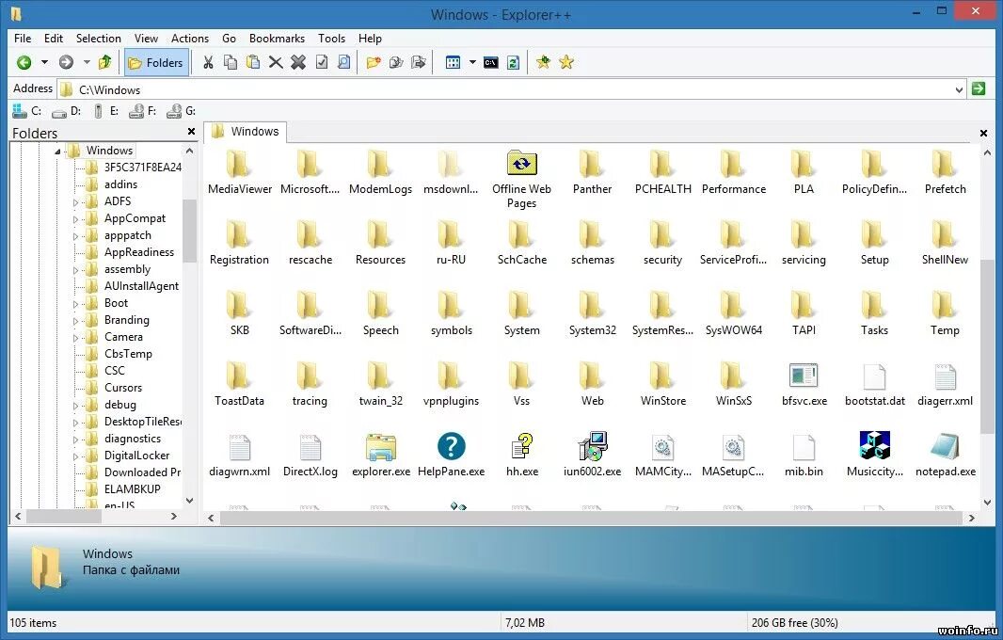Image resolution: width=1003 pixels, height=640 pixels.
Task: Select the DirectX.log file
Action: click(310, 455)
